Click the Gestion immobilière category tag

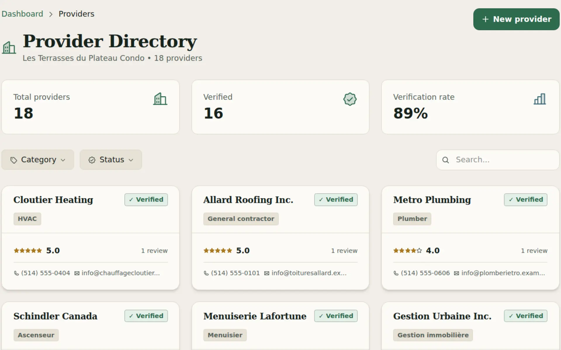coord(433,335)
